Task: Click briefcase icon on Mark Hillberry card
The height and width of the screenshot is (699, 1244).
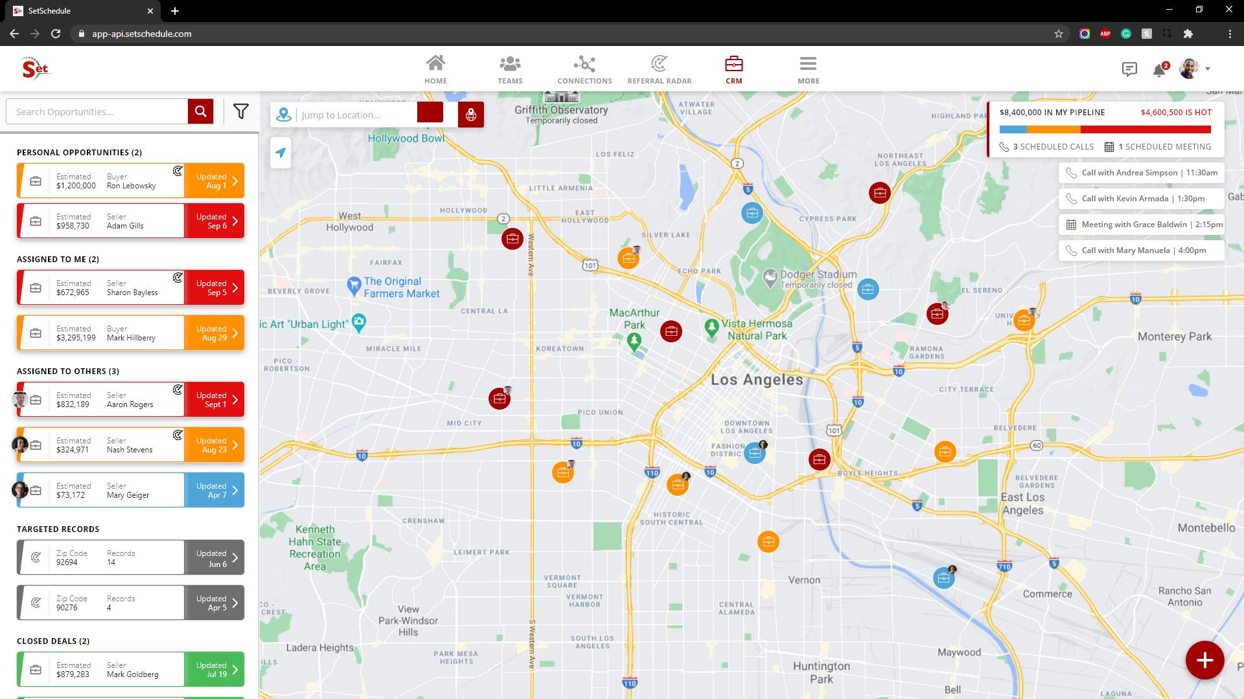Action: tap(36, 333)
